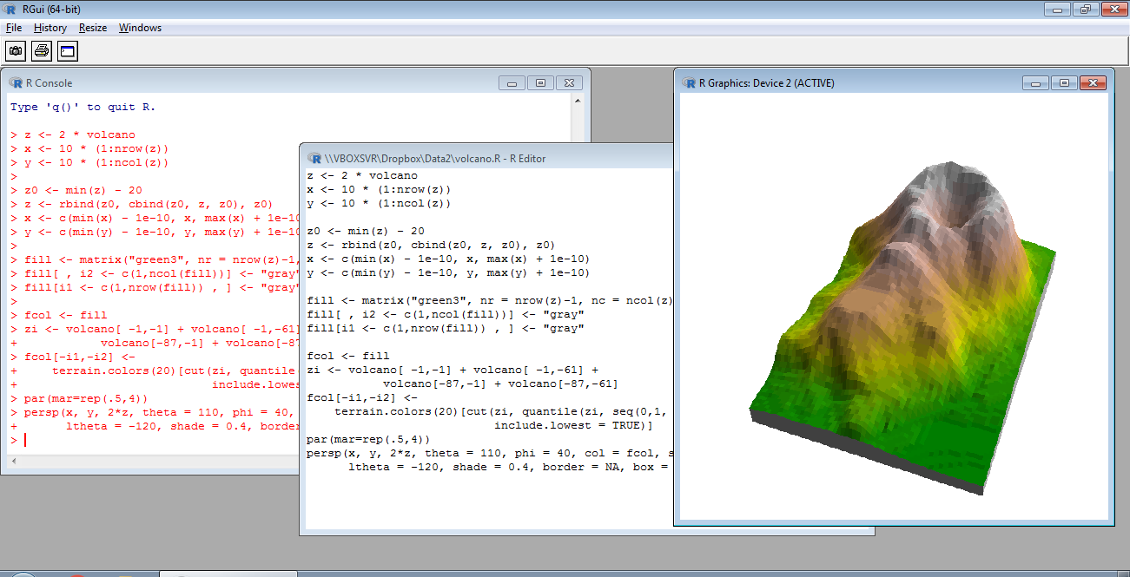Screen dimensions: 1130x577
Task: Open the File menu
Action: [x=14, y=27]
